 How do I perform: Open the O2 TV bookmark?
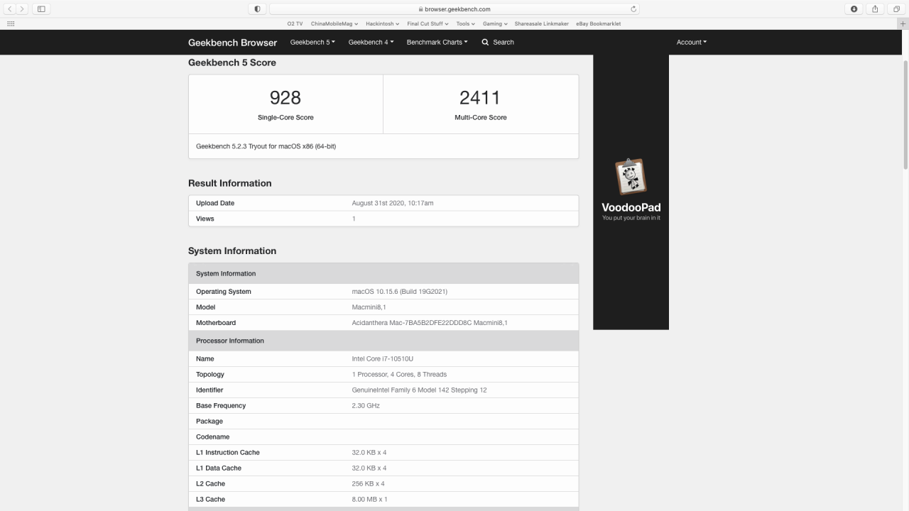[295, 23]
